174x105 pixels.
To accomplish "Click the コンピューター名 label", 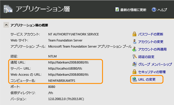I will click(23, 81).
